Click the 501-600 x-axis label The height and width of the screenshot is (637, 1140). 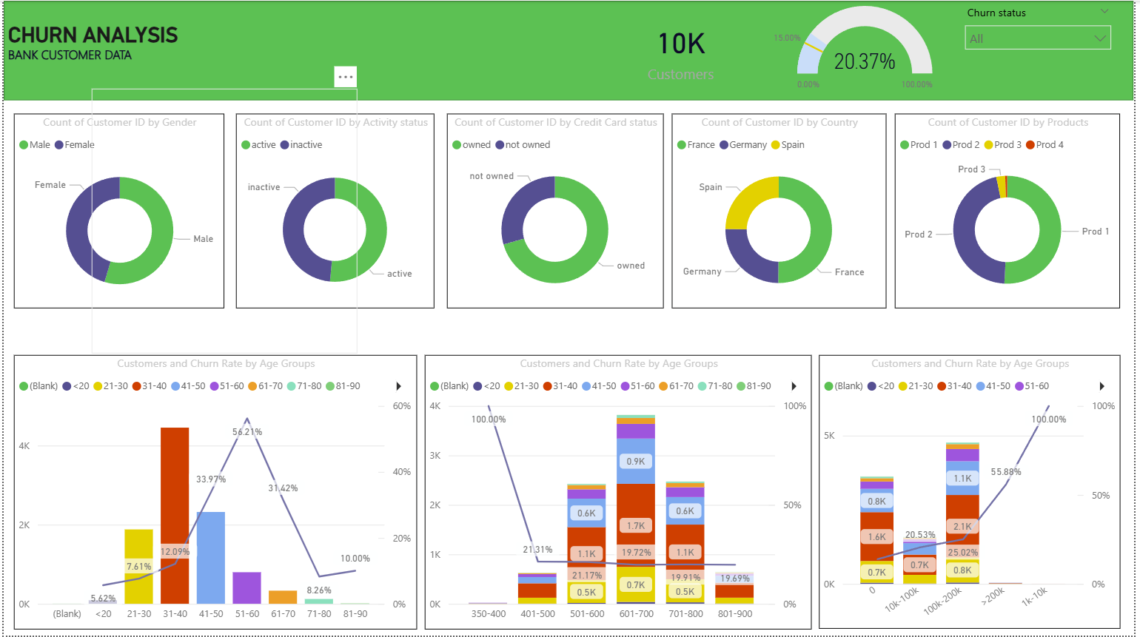(x=587, y=614)
